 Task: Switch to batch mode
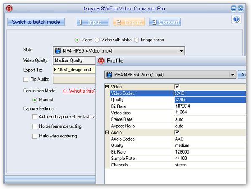click(36, 22)
